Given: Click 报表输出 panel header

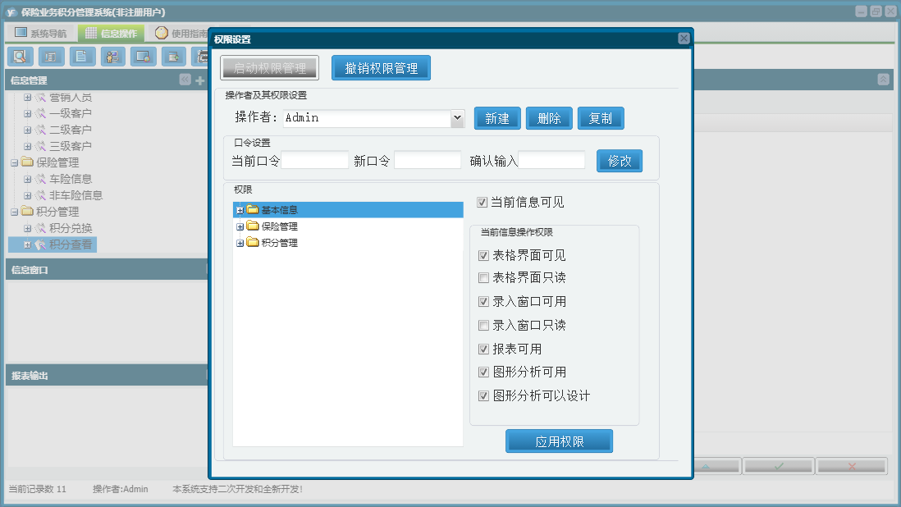Looking at the screenshot, I should [107, 376].
